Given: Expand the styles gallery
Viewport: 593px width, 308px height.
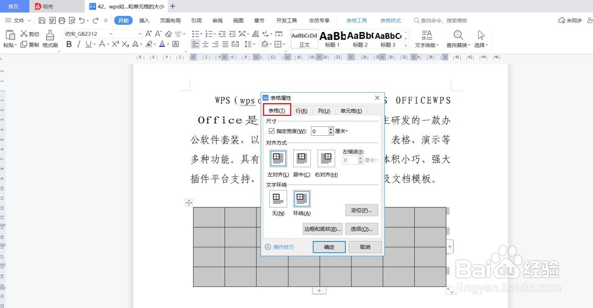Looking at the screenshot, I should 406,45.
